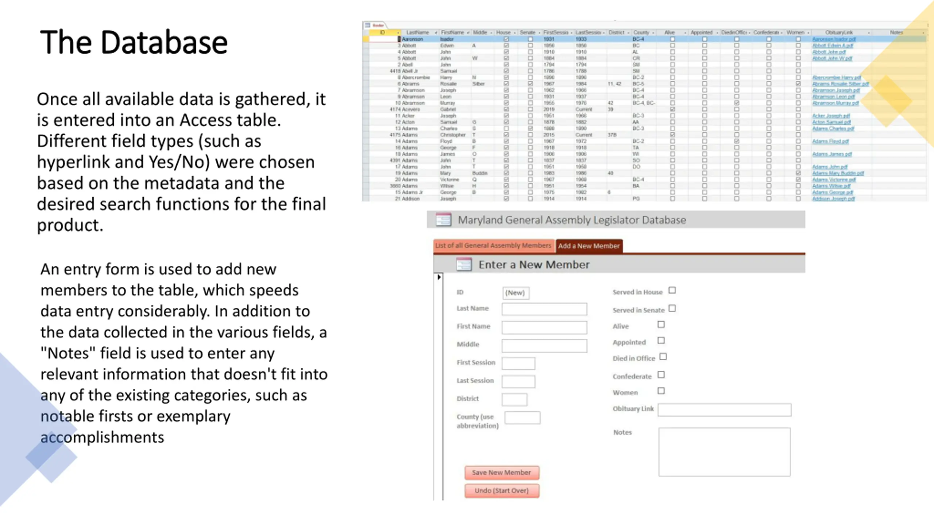Click the Undo (Start Over) button
The width and height of the screenshot is (934, 525).
click(x=502, y=491)
